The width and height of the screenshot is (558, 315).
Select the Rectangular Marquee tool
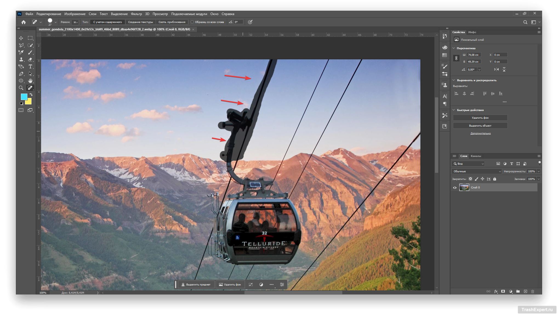(30, 38)
